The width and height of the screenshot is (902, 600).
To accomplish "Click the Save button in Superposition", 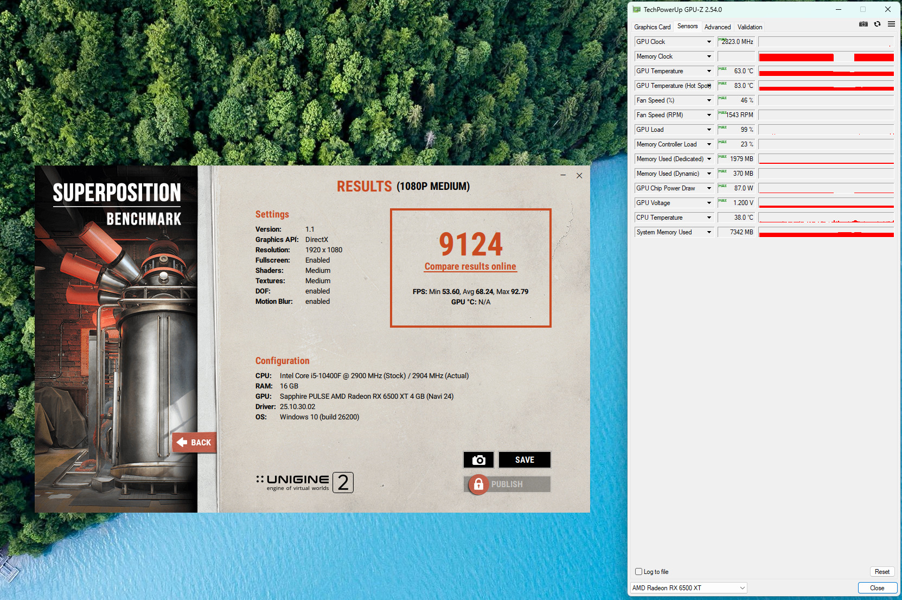I will click(x=524, y=460).
